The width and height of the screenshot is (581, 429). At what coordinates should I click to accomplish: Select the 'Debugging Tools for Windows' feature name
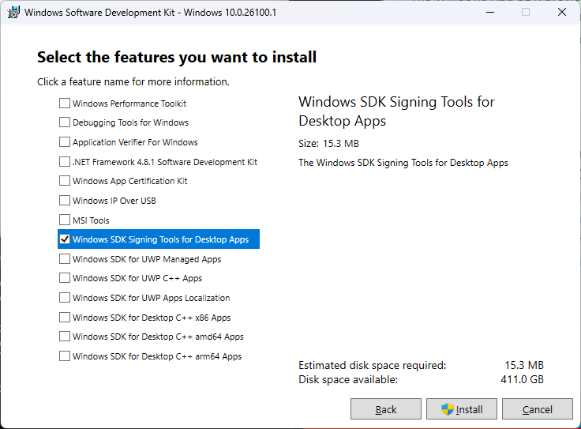(130, 122)
